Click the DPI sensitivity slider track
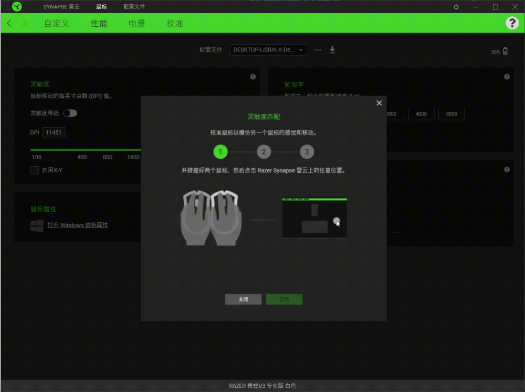 tap(84, 150)
